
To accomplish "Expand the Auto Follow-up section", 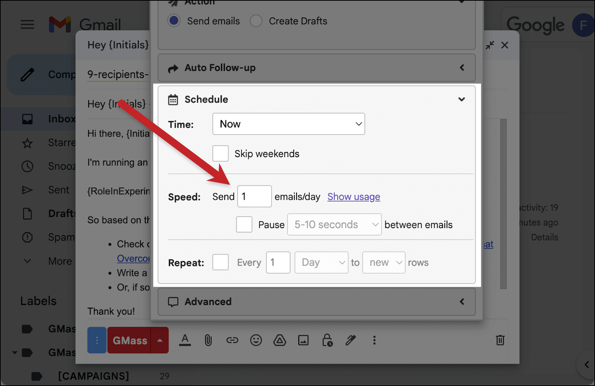I will (x=317, y=68).
